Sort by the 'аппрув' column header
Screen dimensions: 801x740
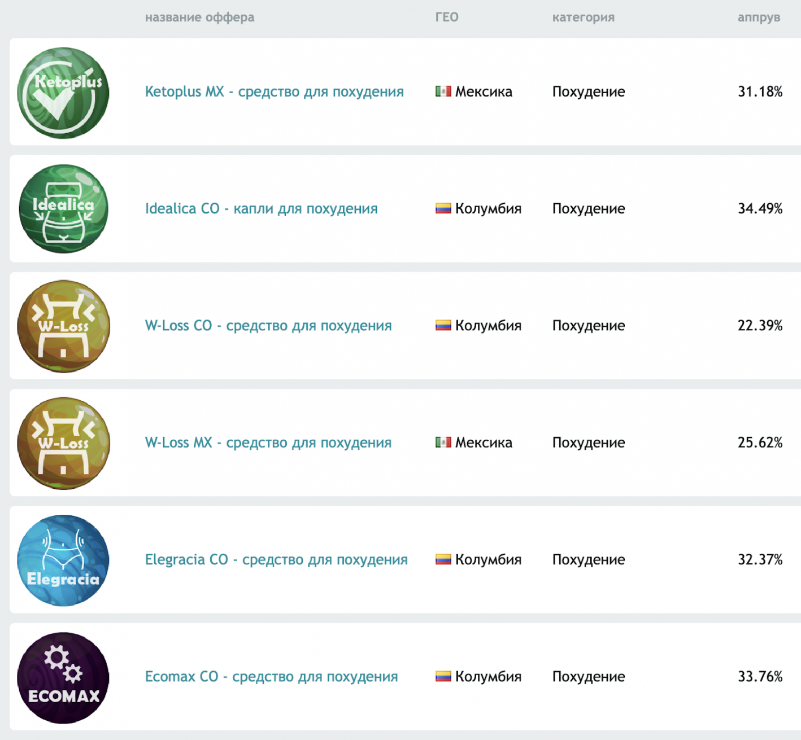tap(759, 17)
